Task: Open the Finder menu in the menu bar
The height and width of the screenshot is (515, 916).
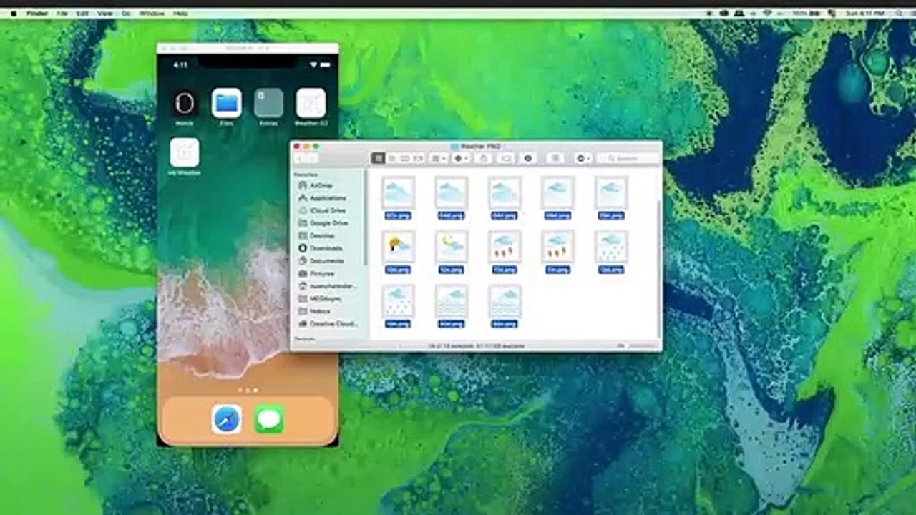Action: tap(36, 13)
